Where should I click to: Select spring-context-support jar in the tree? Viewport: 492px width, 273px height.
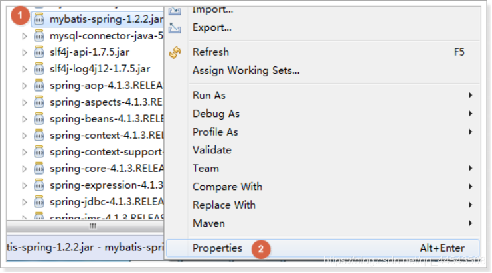point(106,151)
